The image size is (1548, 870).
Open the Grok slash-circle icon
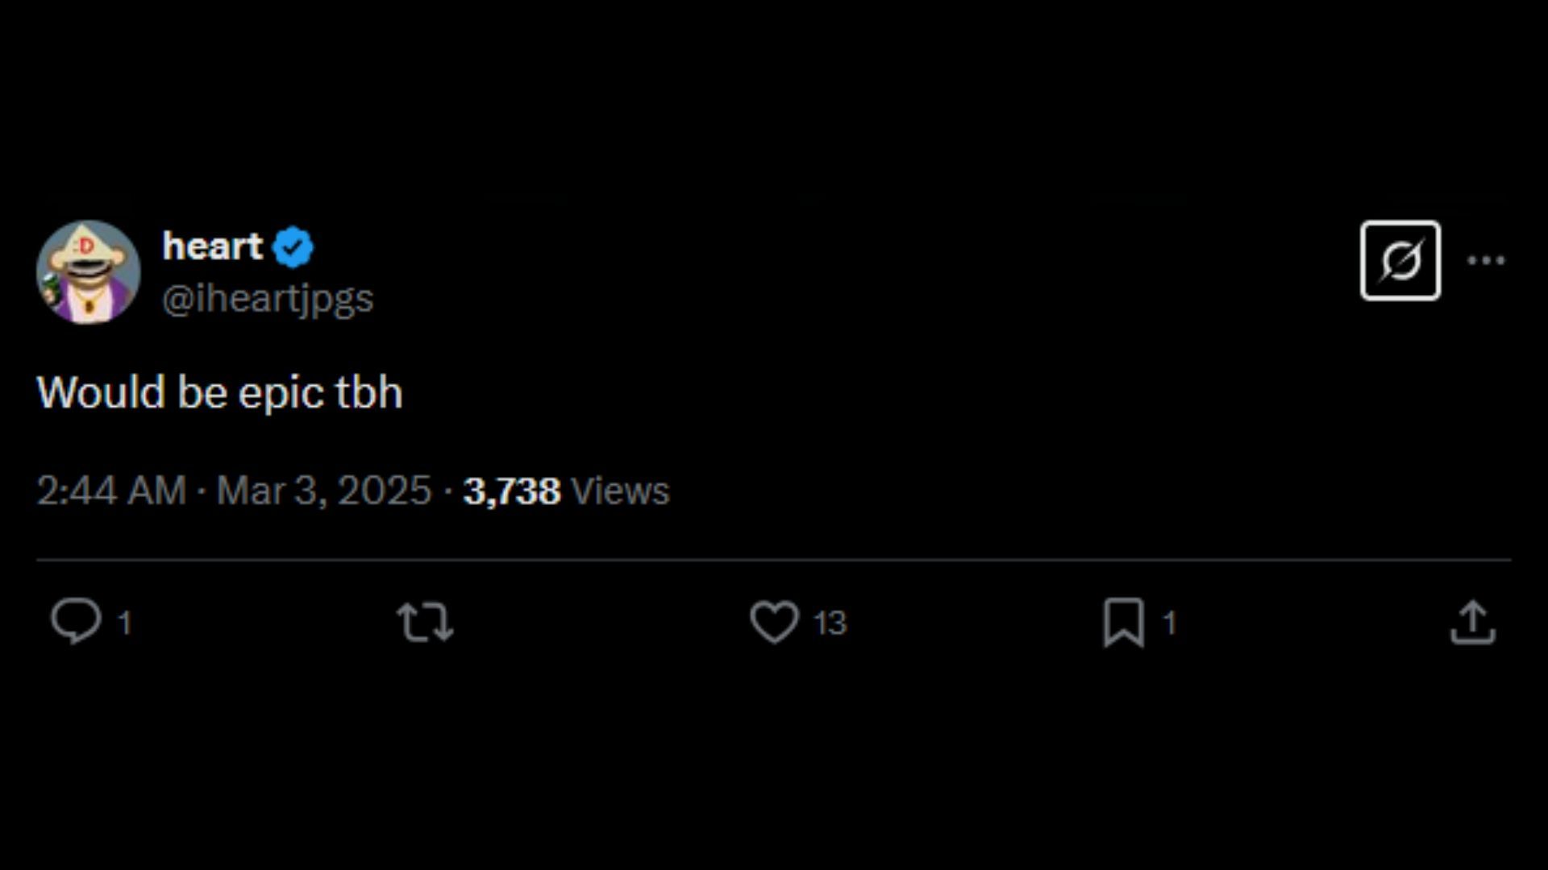(1400, 260)
